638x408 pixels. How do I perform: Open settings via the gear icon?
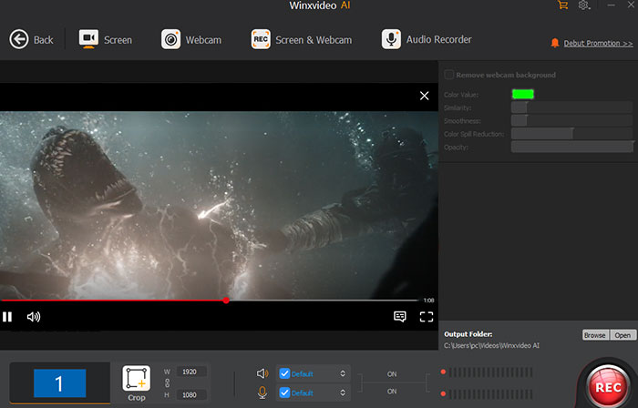(x=583, y=5)
